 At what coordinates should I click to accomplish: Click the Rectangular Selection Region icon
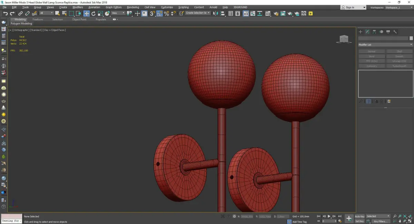click(x=71, y=13)
